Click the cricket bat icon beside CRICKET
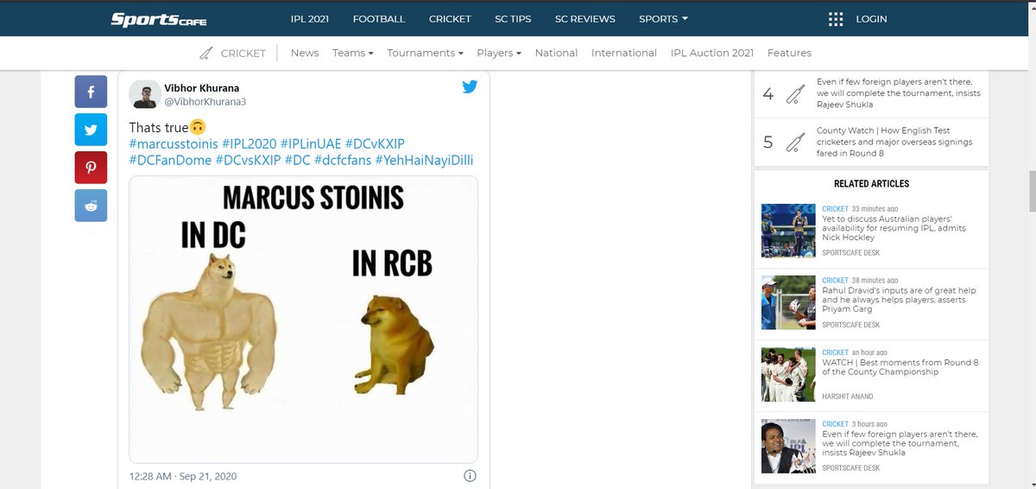1036x489 pixels. [x=205, y=53]
